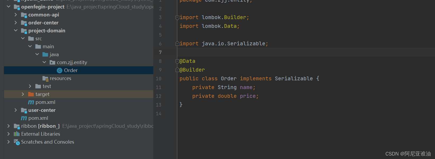Expand the ribbon project node
The width and height of the screenshot is (435, 159).
[8, 126]
